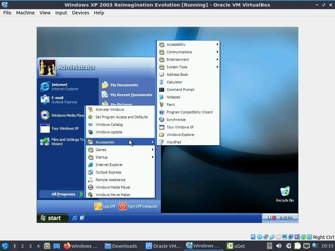The height and width of the screenshot is (251, 335).
Task: Open Program Compatibility Wizard
Action: (x=188, y=112)
